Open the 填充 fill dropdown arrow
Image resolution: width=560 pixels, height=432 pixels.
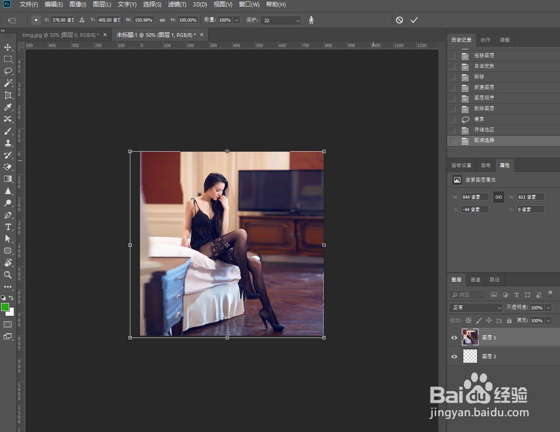click(x=548, y=320)
